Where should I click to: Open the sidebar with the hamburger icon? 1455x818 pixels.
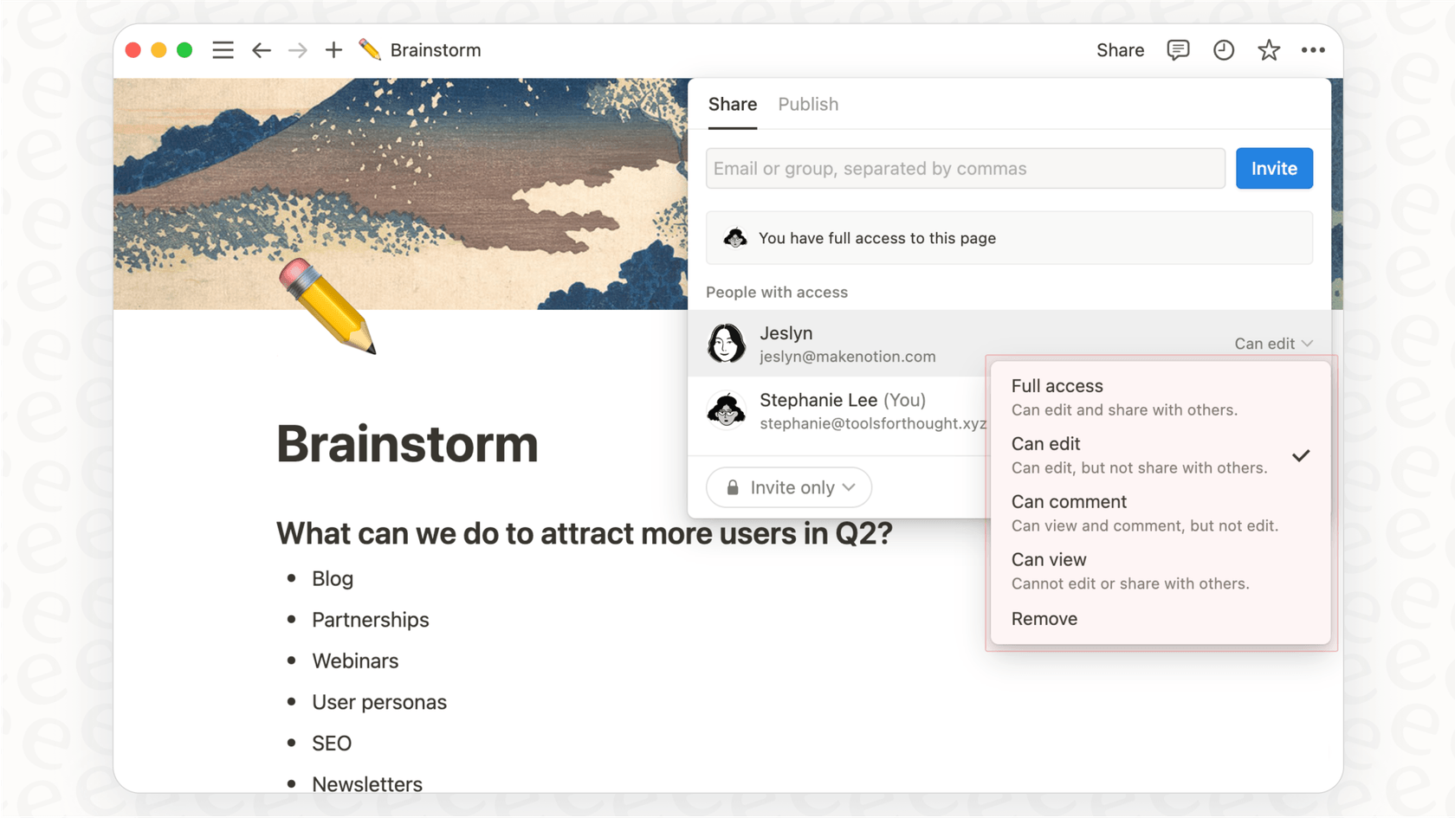(223, 49)
